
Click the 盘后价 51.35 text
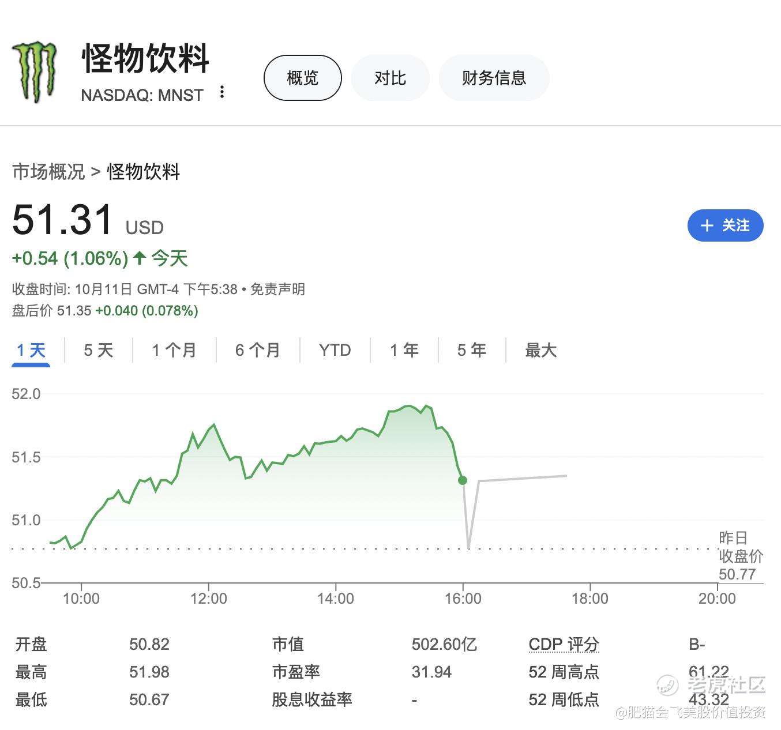click(x=52, y=311)
